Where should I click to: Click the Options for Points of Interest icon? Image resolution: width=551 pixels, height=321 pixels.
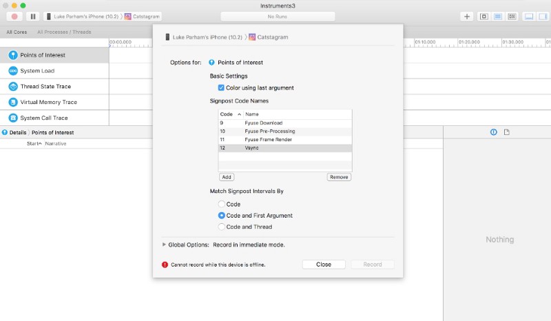click(x=211, y=63)
